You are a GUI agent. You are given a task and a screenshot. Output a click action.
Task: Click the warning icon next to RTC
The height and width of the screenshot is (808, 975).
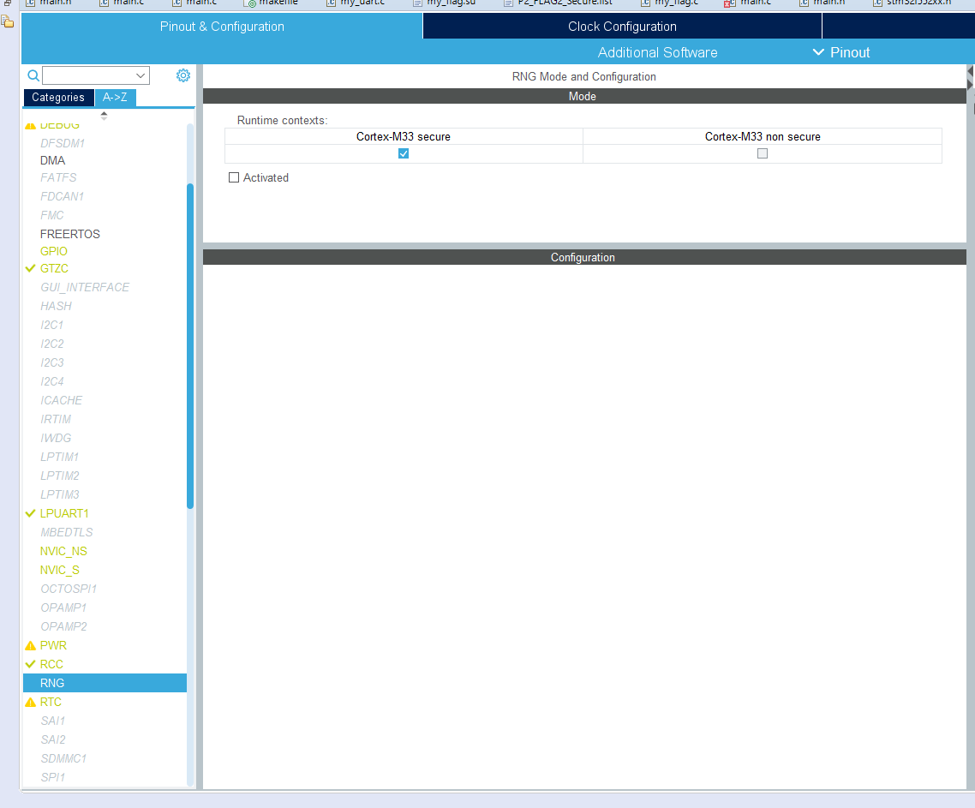(30, 702)
